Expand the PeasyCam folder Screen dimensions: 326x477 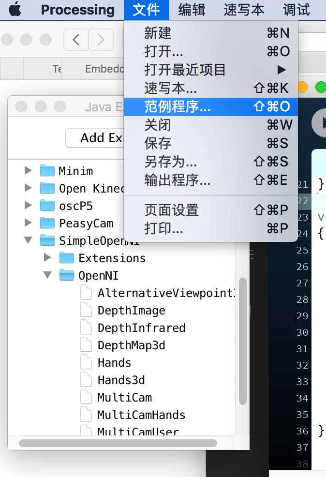click(28, 223)
